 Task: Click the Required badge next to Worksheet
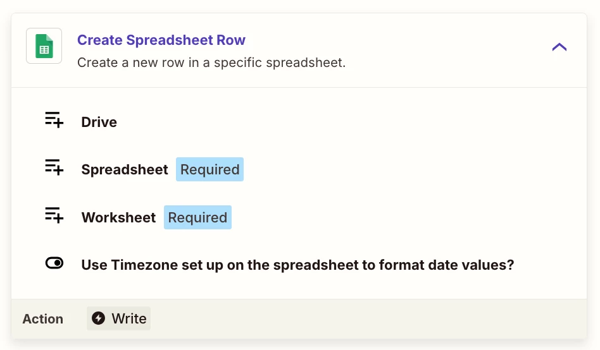[x=197, y=218]
